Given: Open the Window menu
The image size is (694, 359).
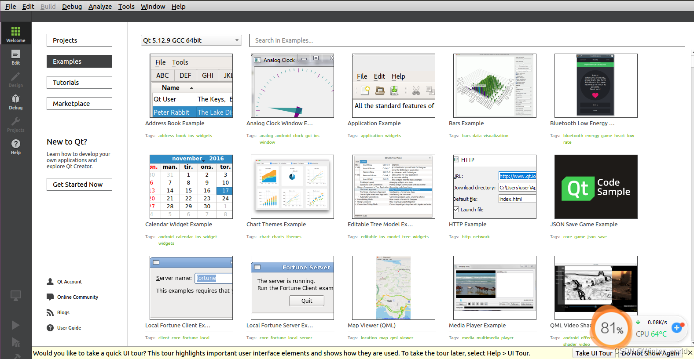Looking at the screenshot, I should click(153, 7).
